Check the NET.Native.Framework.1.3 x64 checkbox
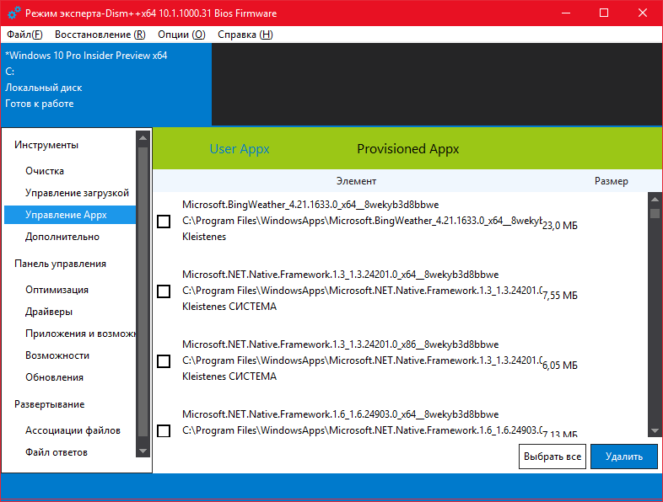This screenshot has width=663, height=502. pos(164,291)
